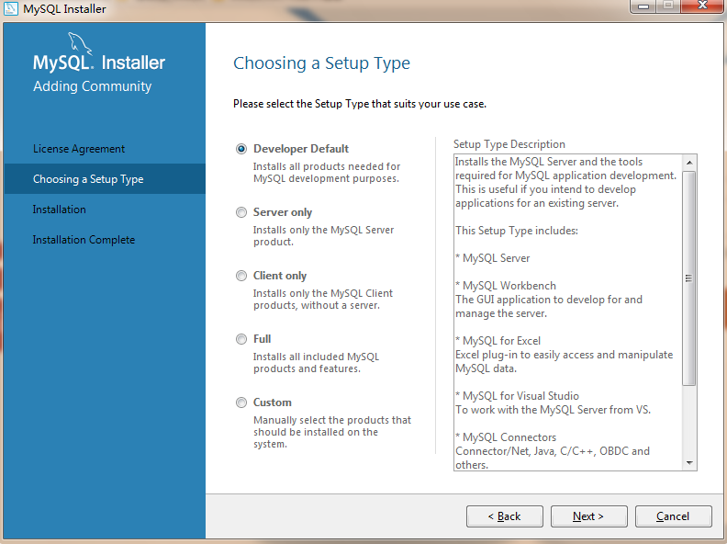Cancel the installer
727x544 pixels.
click(673, 516)
